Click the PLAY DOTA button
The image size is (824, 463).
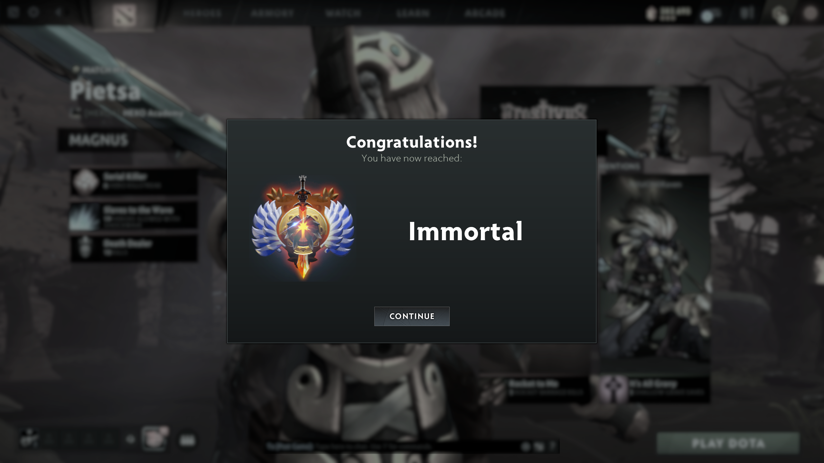(728, 443)
